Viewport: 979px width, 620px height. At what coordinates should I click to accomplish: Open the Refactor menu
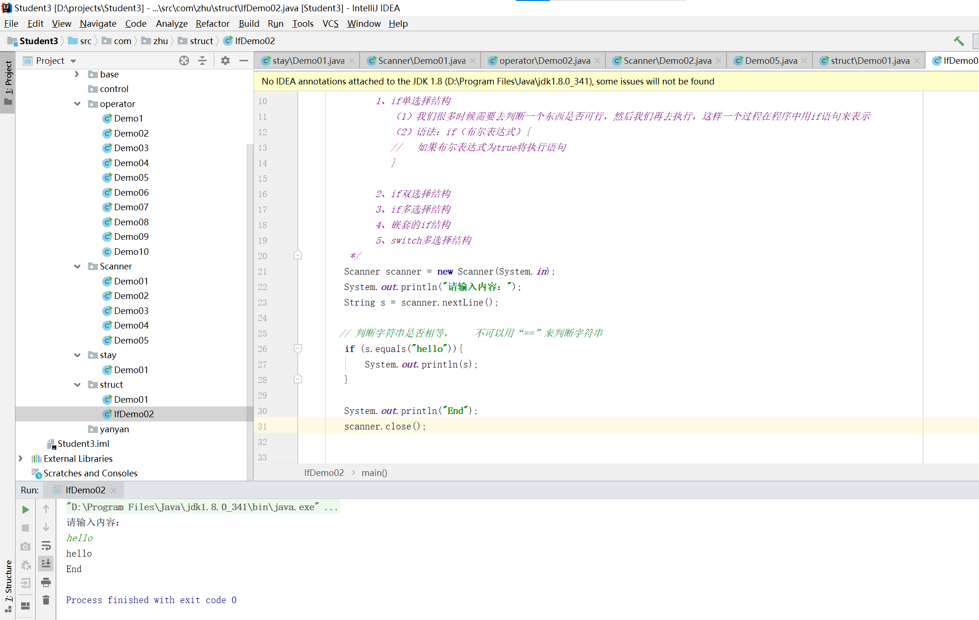click(212, 23)
